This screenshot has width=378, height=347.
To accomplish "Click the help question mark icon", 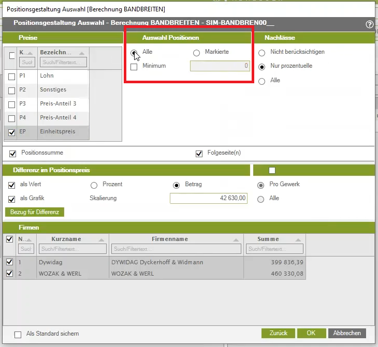I will (369, 24).
